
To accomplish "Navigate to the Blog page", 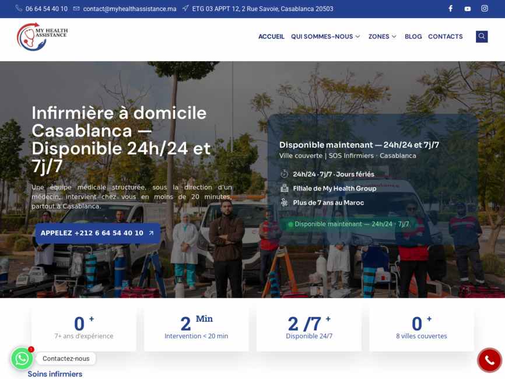I will [413, 37].
